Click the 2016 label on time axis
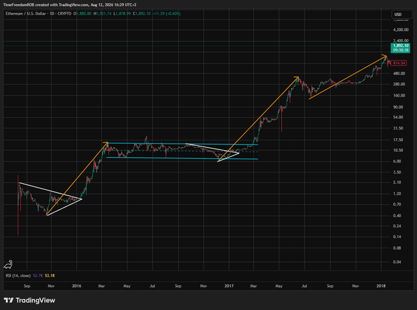 (77, 286)
